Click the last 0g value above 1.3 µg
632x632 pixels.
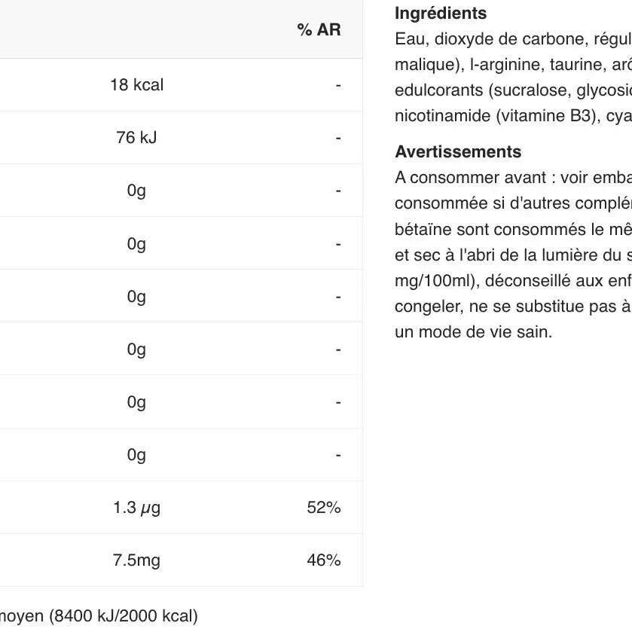click(x=136, y=455)
